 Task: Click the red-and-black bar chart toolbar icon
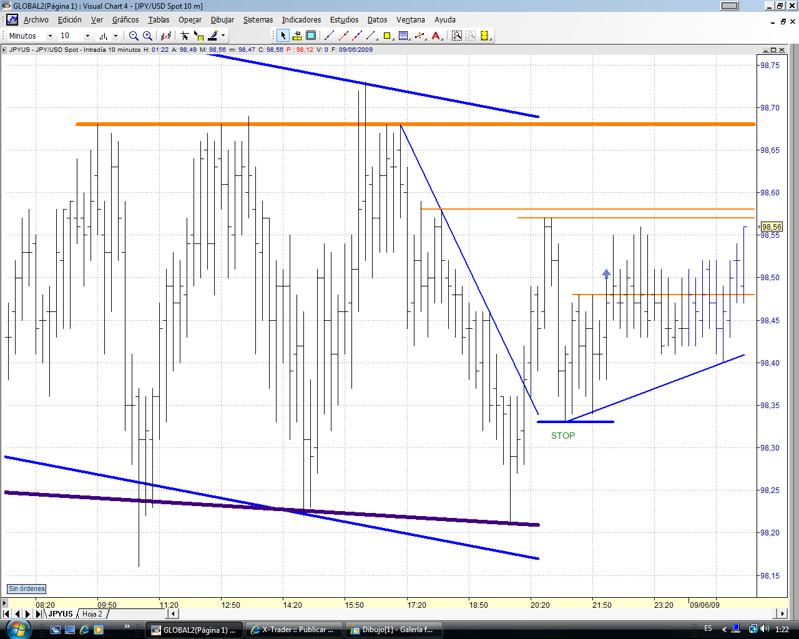(166, 36)
